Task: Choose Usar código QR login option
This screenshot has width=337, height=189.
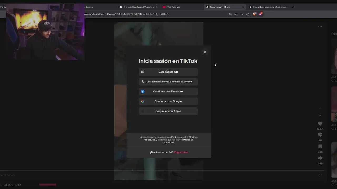Action: [x=168, y=72]
